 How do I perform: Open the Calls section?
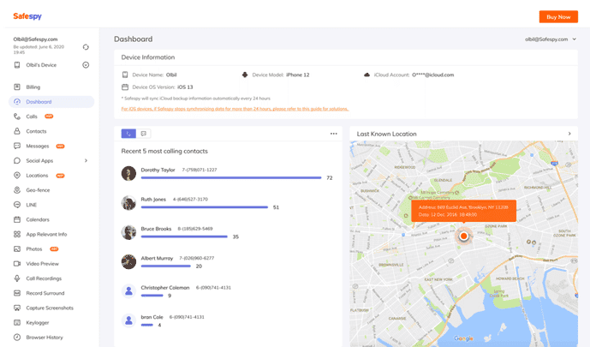pos(32,117)
